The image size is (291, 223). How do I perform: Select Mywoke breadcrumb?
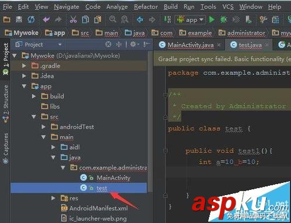point(22,33)
